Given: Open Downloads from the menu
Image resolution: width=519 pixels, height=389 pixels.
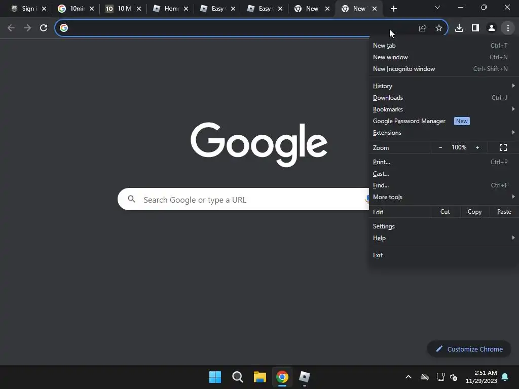Looking at the screenshot, I should click(x=443, y=98).
